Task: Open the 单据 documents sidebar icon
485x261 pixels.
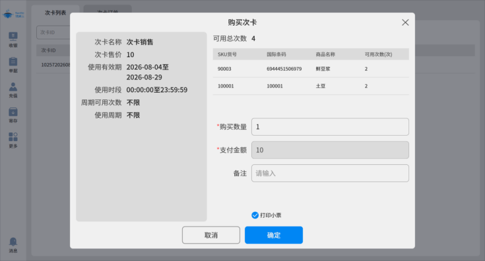Action: tap(13, 65)
